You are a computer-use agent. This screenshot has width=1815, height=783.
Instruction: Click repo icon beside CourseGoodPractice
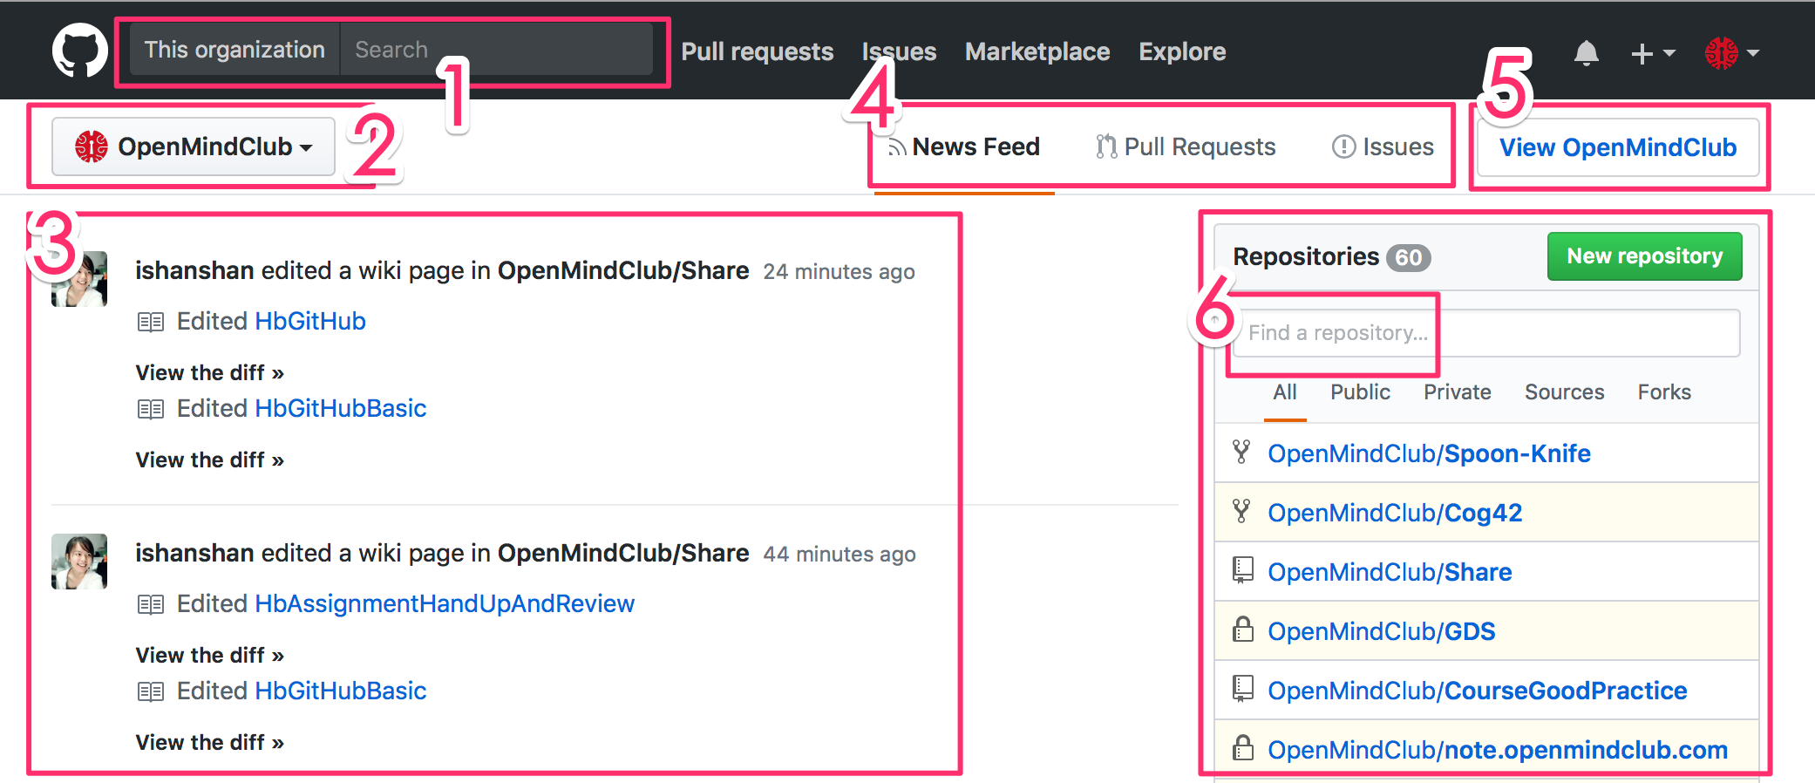pyautogui.click(x=1243, y=689)
